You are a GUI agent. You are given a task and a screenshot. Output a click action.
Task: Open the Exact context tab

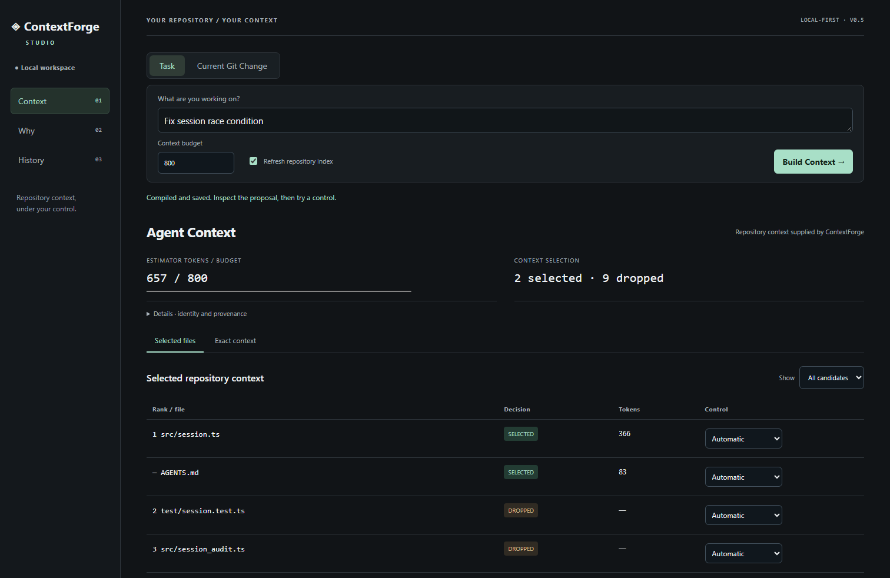[235, 341]
